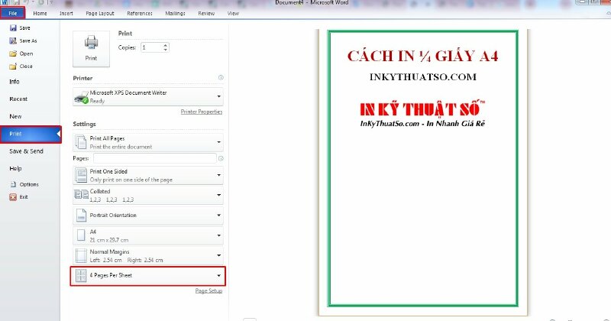Show the Recent documents list
The width and height of the screenshot is (611, 321).
(18, 99)
